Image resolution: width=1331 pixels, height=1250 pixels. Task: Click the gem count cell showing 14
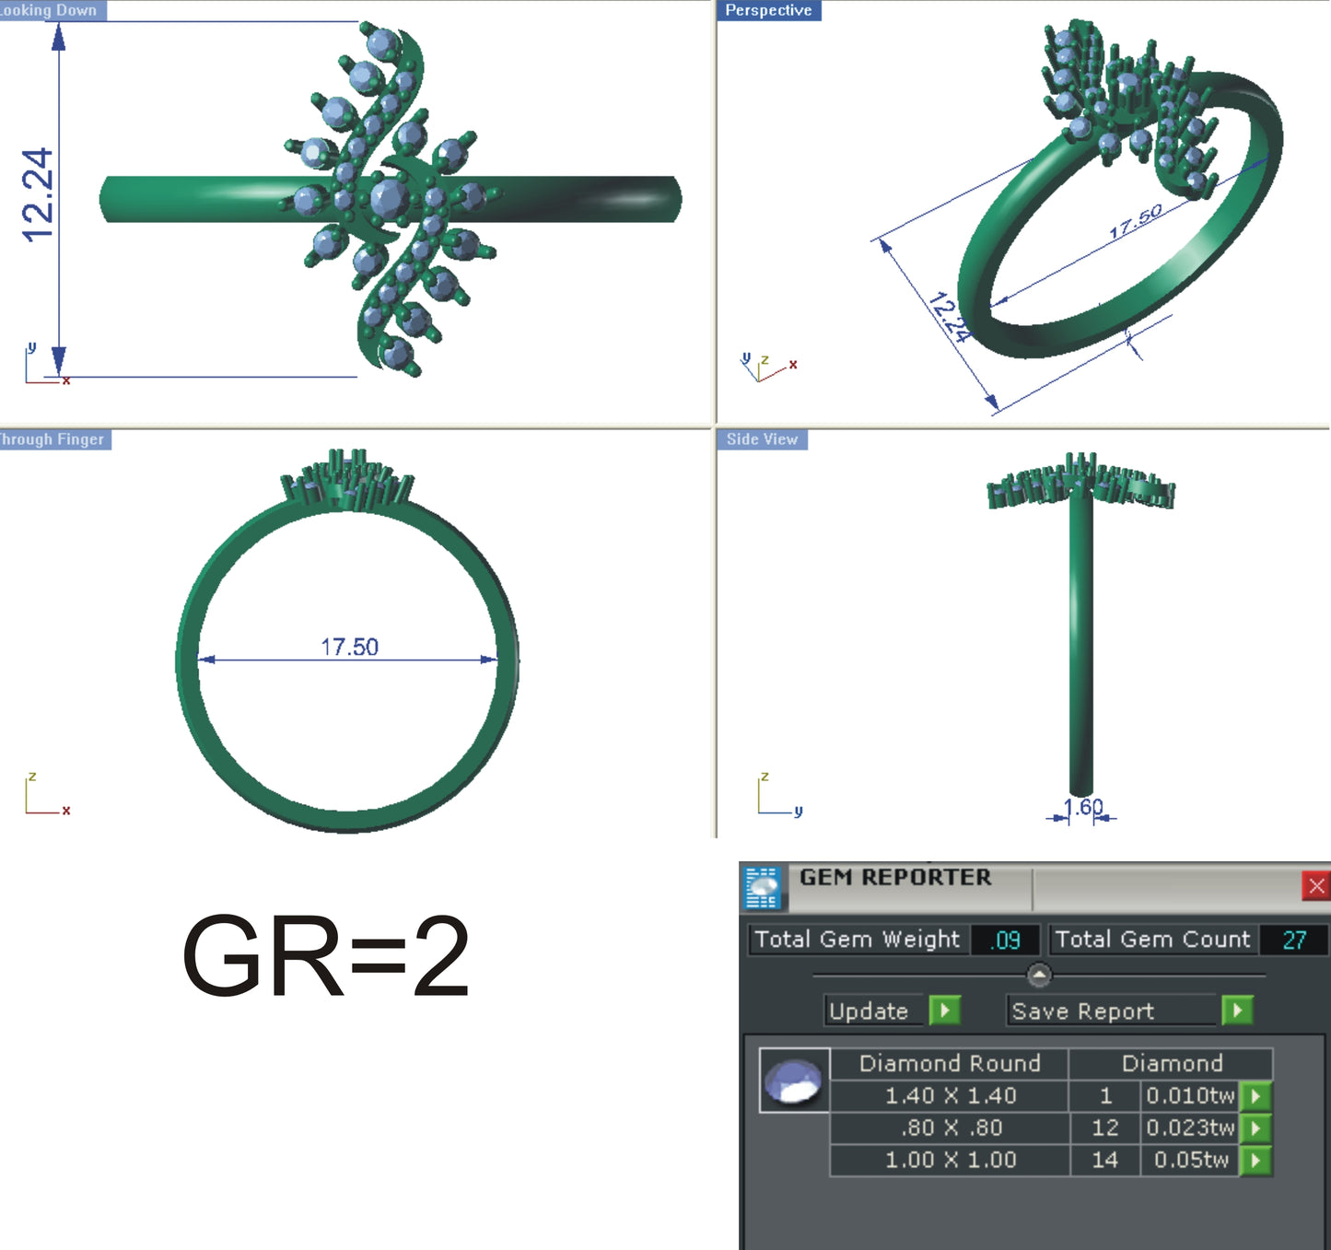(1105, 1160)
